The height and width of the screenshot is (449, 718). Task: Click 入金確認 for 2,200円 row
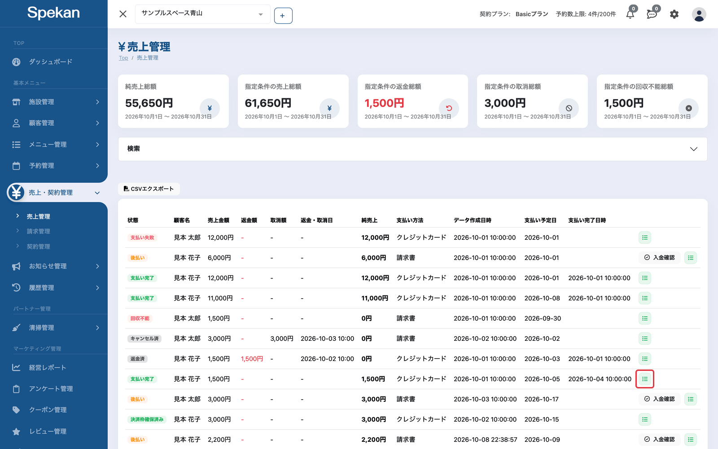pyautogui.click(x=660, y=440)
